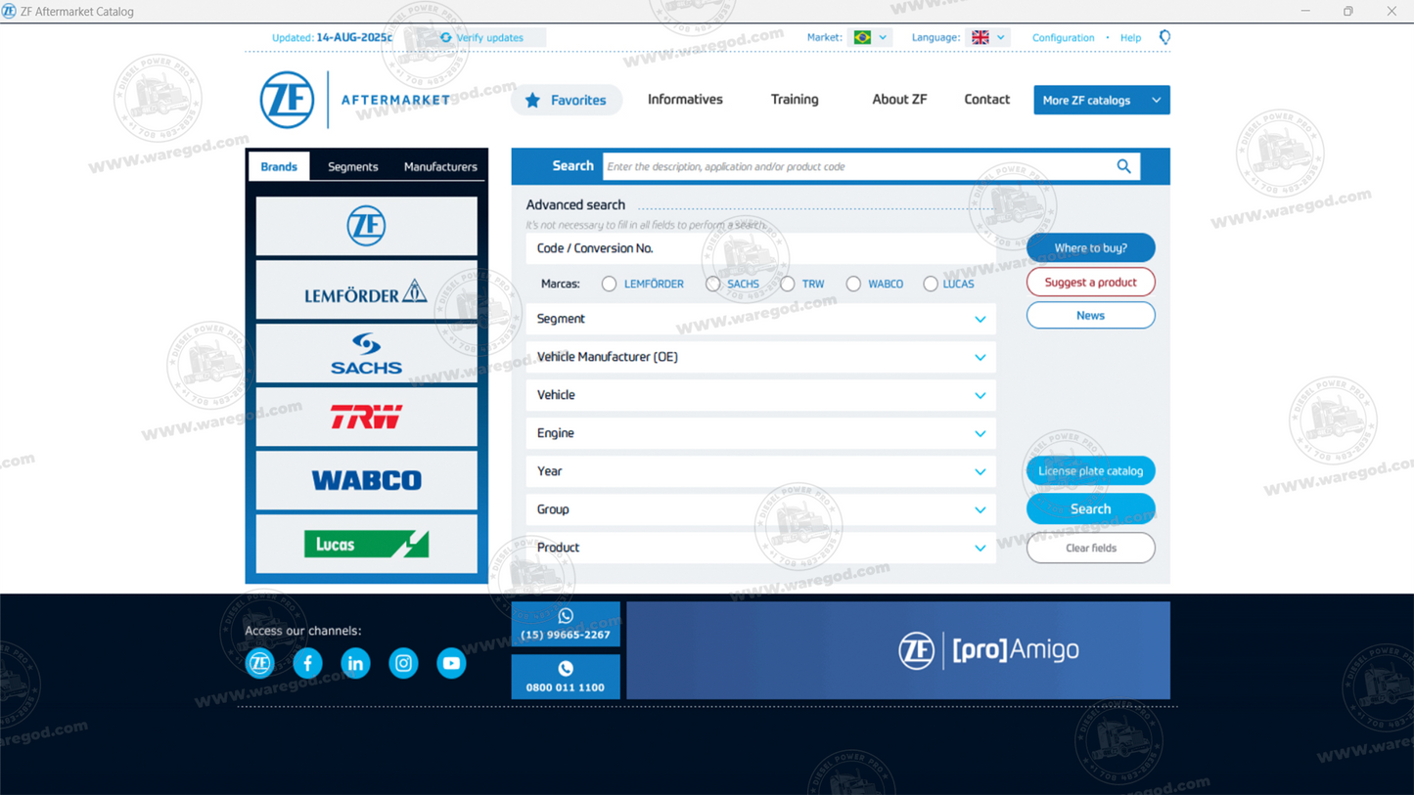Screen dimensions: 1414x795
Task: Open the More ZF catalogs dropdown
Action: click(1102, 100)
